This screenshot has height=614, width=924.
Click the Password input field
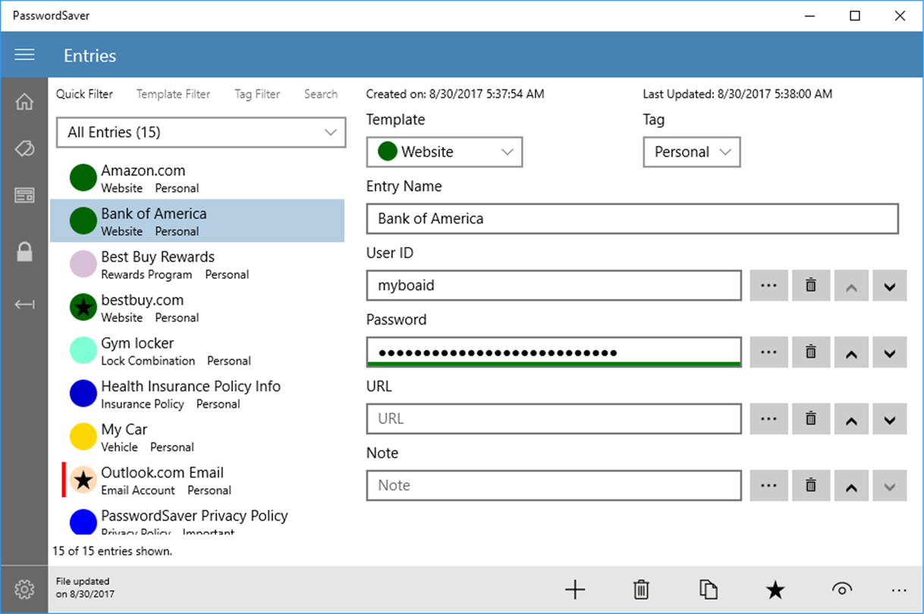point(554,352)
